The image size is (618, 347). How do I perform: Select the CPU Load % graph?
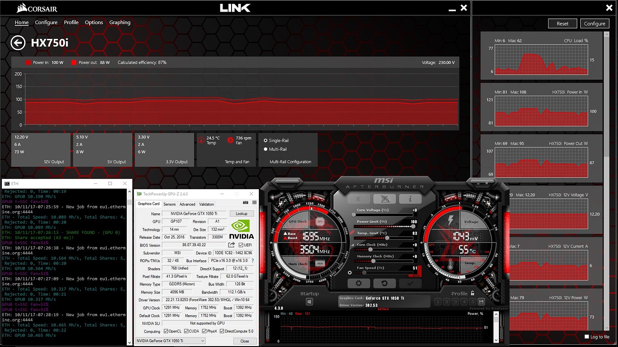541,56
